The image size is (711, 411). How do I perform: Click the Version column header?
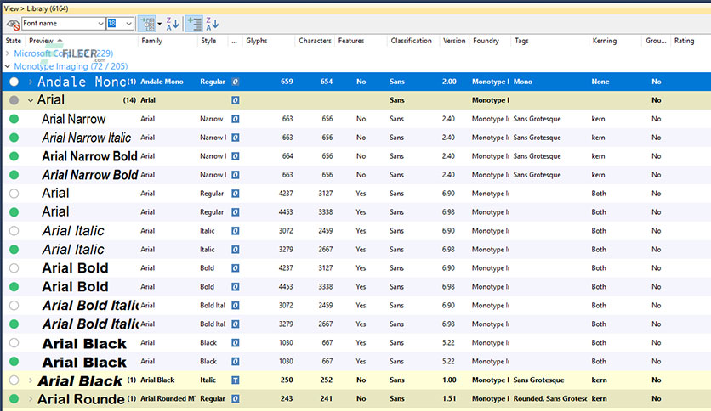pos(454,41)
